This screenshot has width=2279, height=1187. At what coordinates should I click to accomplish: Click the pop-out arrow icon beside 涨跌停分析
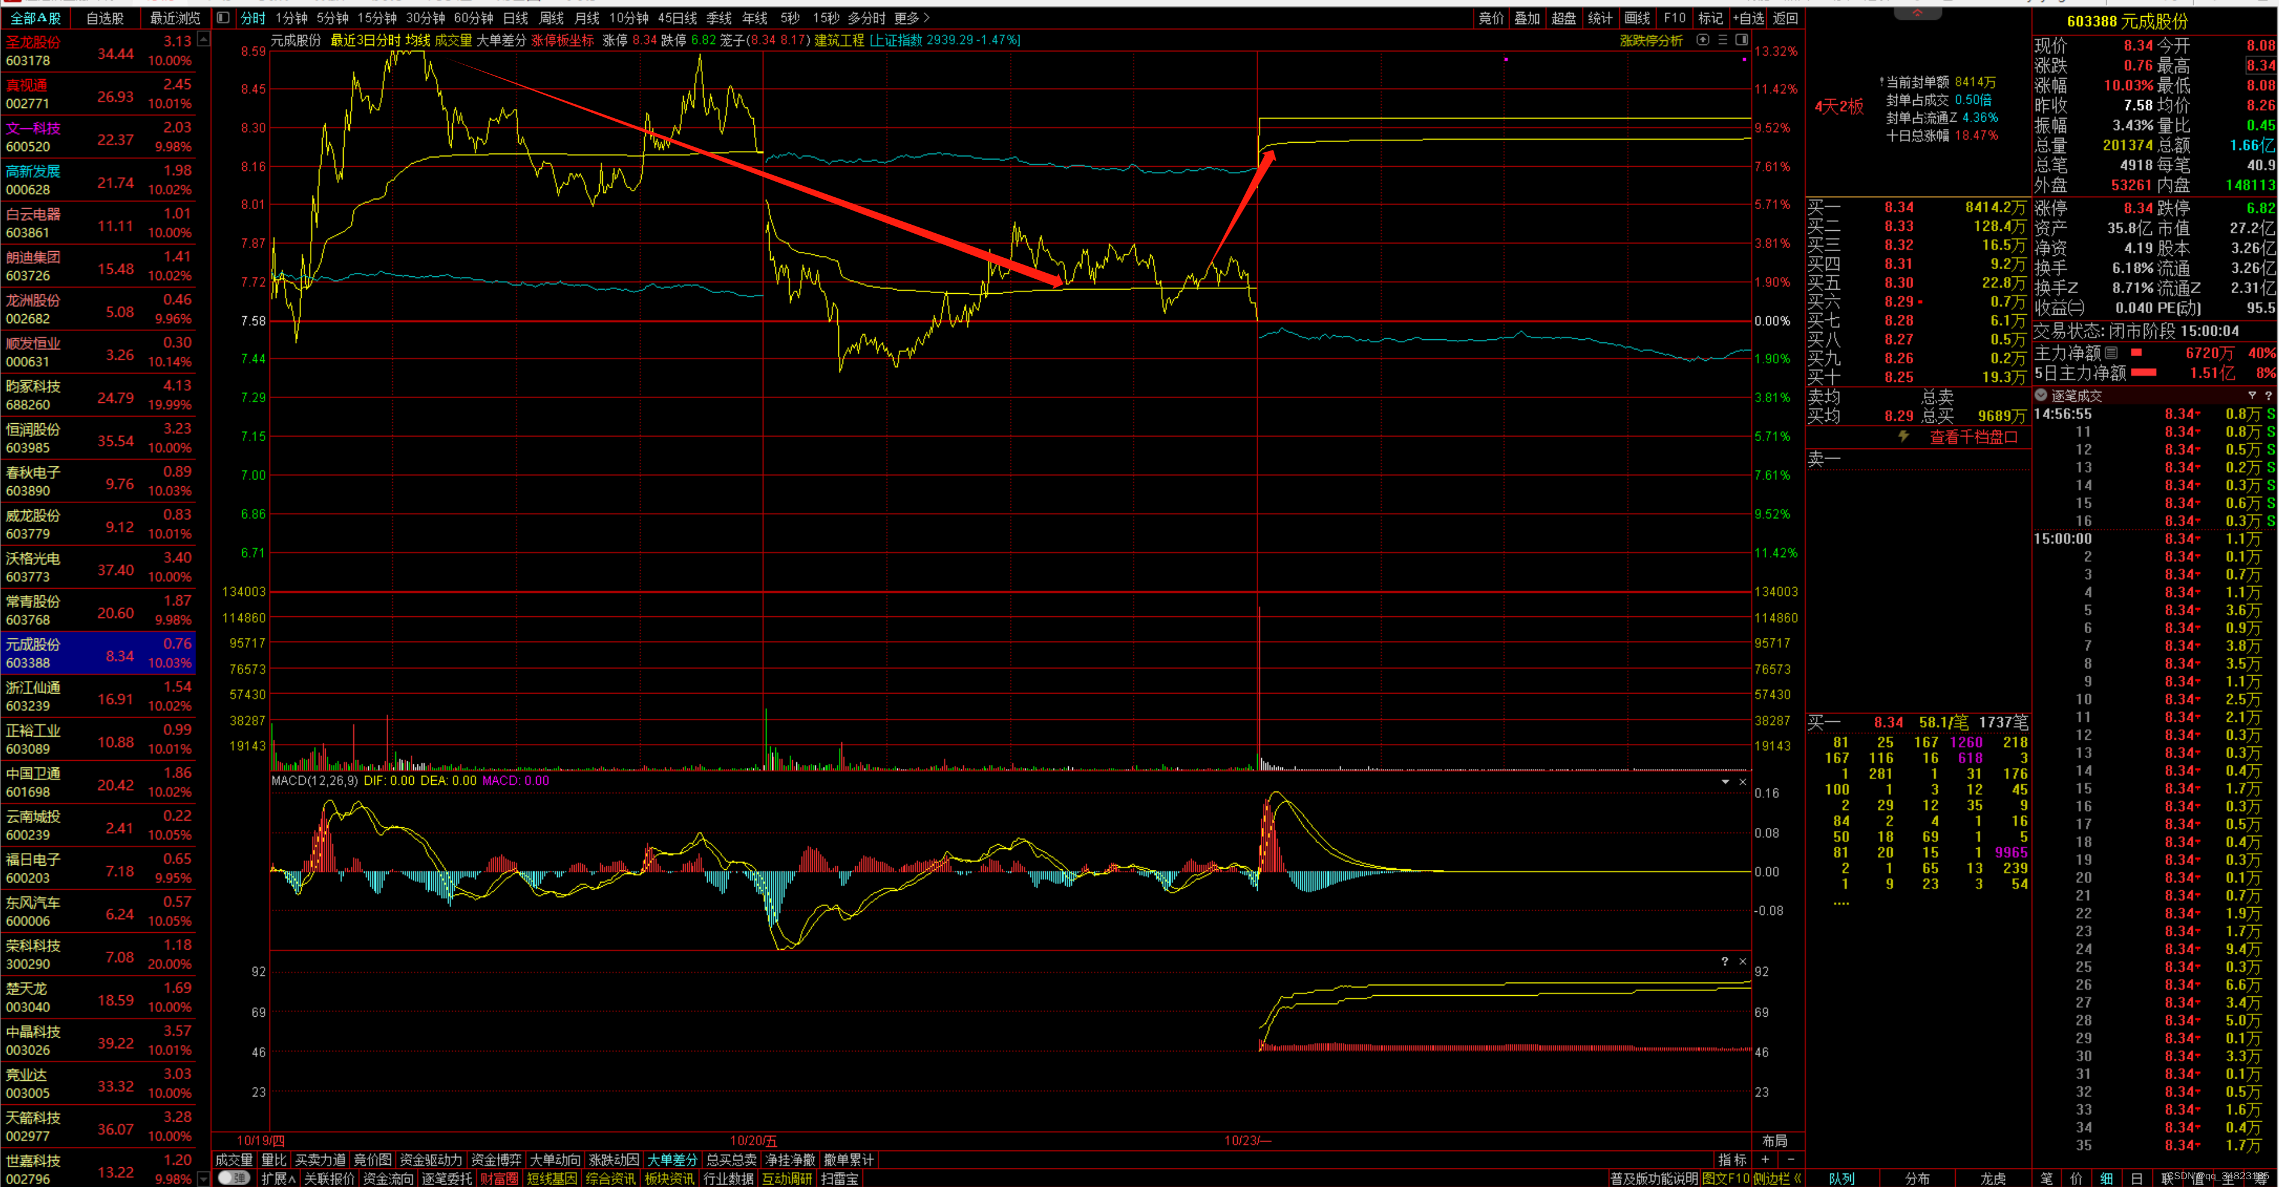pos(1702,40)
